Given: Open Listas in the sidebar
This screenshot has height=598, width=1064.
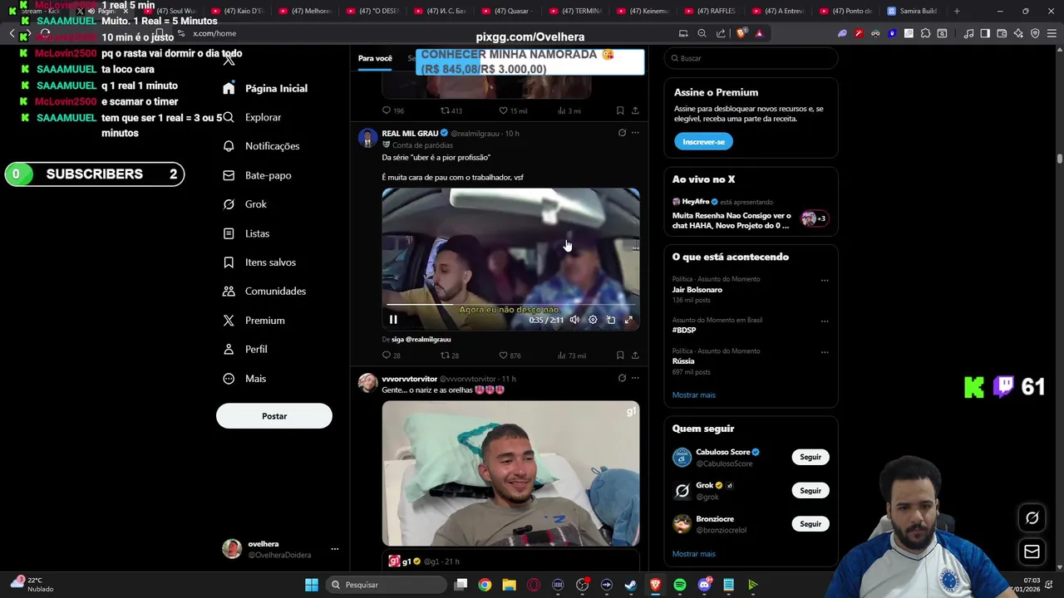Looking at the screenshot, I should 246,233.
